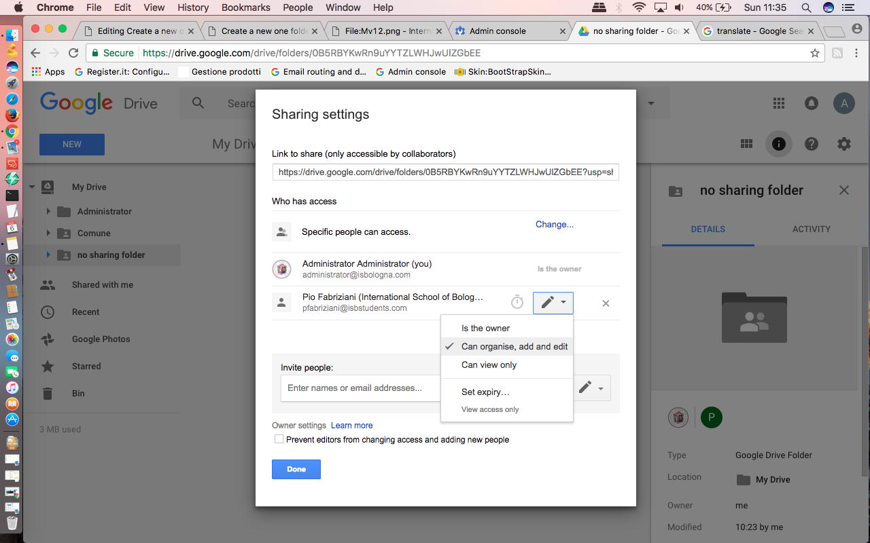Check Prevent editors from changing access

279,439
